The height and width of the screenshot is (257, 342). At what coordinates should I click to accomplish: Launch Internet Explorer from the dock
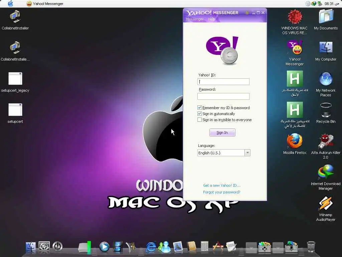[x=151, y=247]
